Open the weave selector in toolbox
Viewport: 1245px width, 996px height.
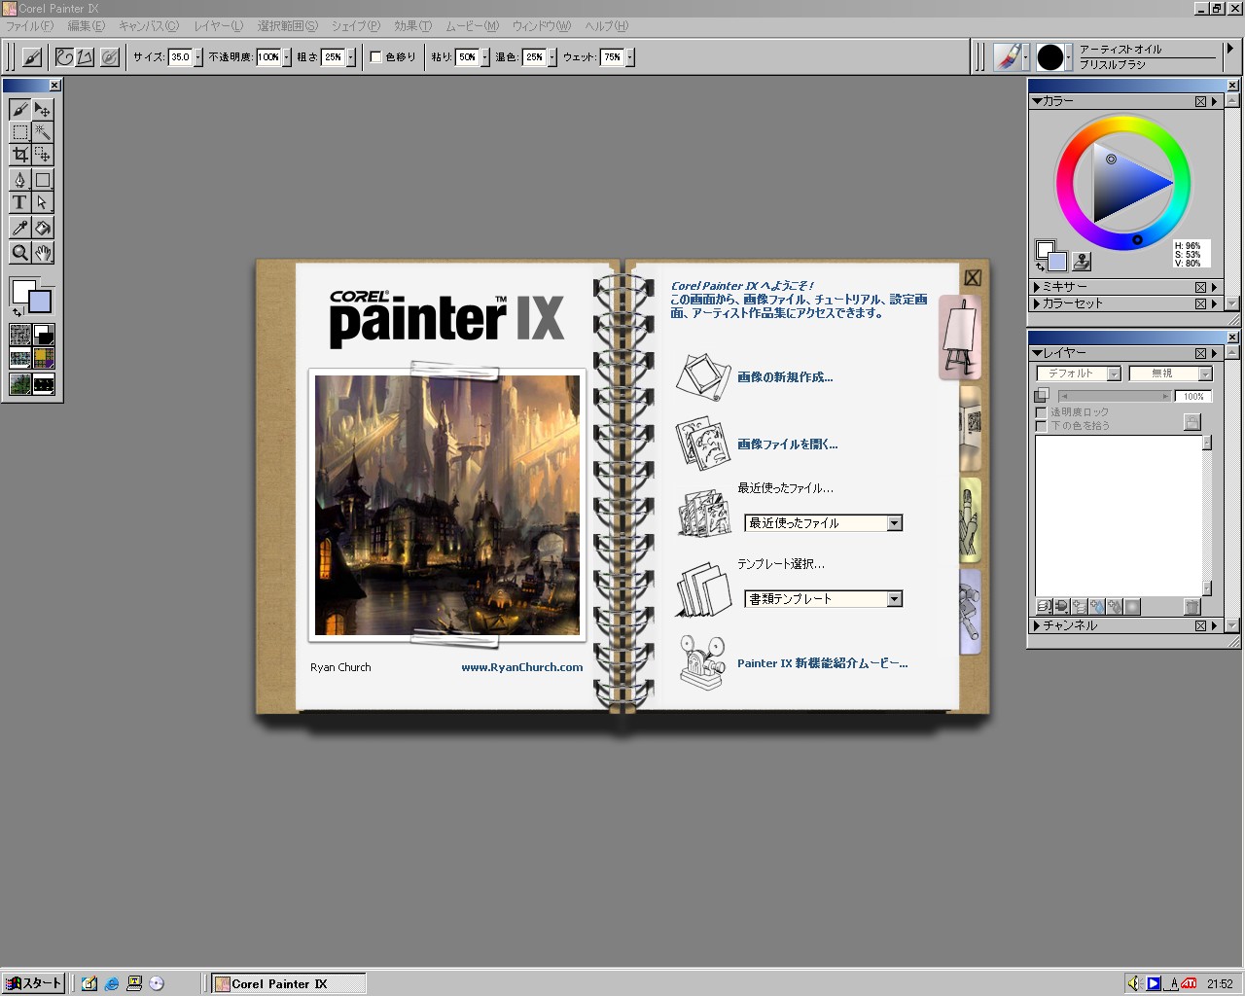44,359
